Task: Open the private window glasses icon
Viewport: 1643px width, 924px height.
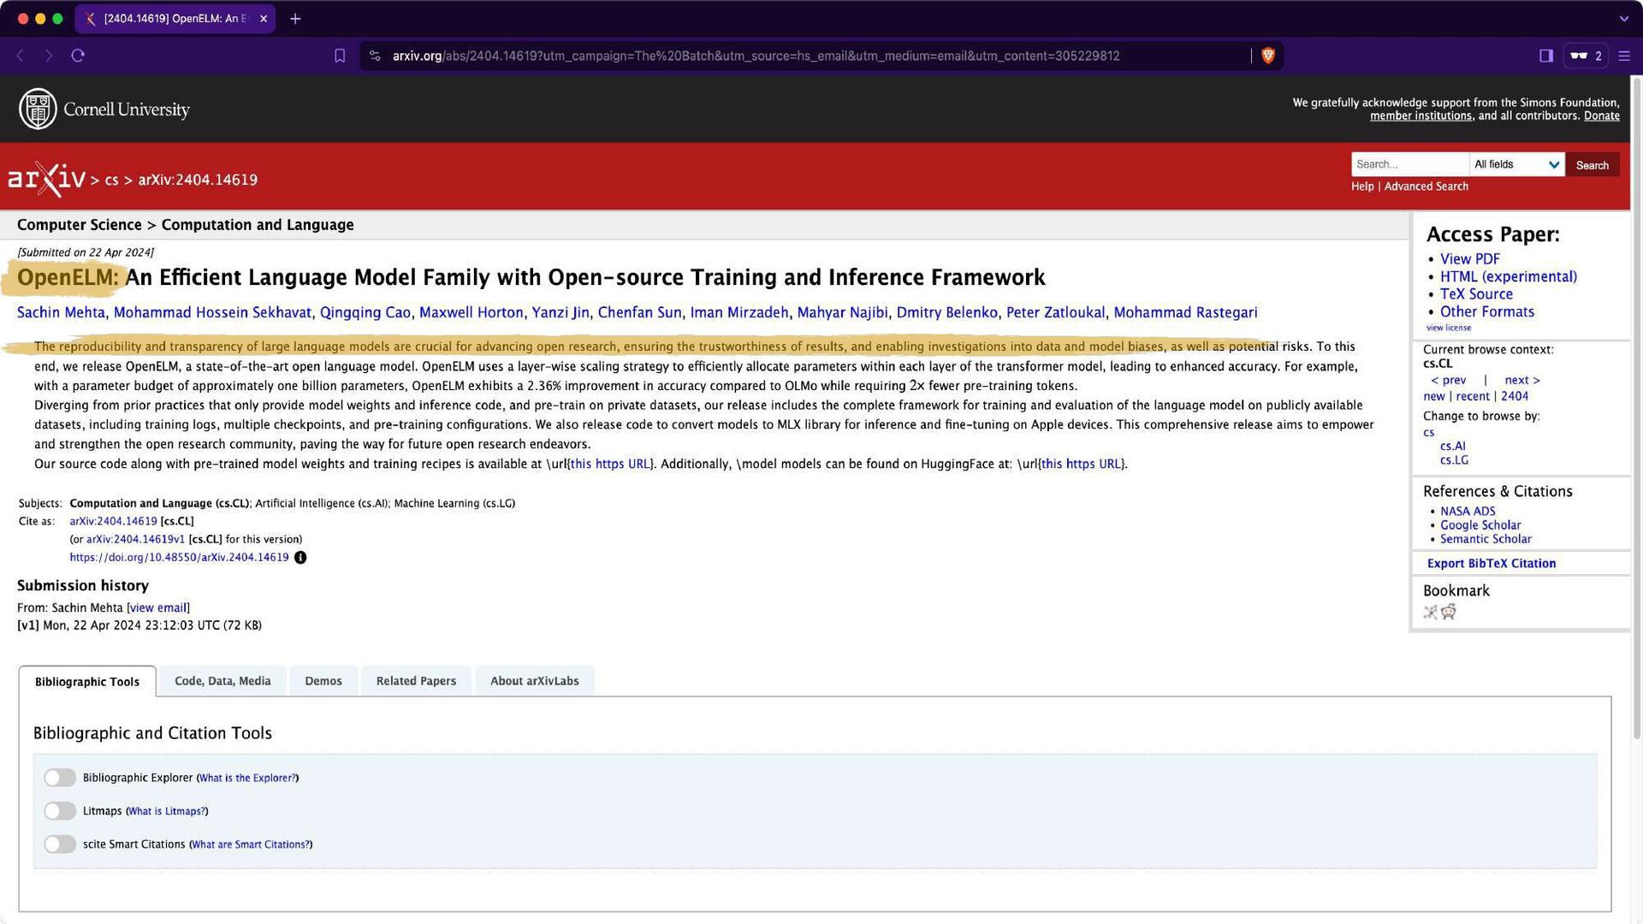Action: point(1586,56)
